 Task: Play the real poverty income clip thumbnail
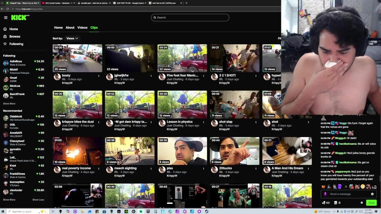[77, 151]
